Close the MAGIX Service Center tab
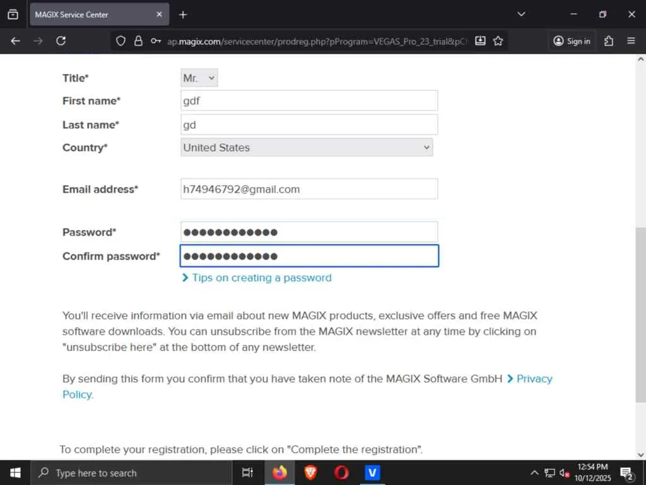 pos(159,15)
